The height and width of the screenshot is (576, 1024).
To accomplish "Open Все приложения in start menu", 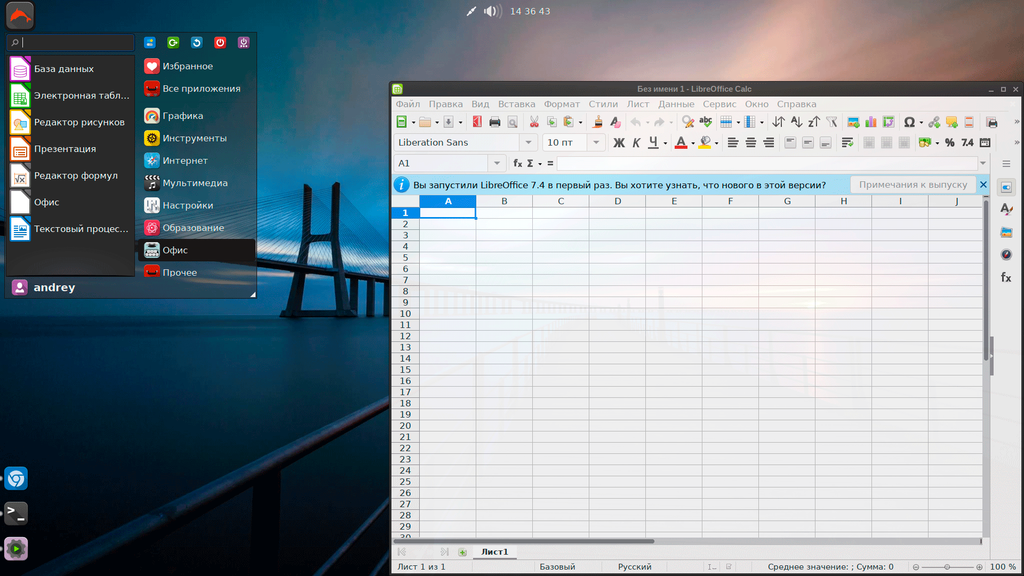I will [201, 89].
